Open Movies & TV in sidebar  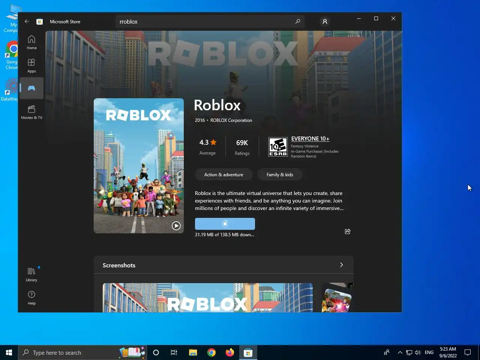click(x=31, y=112)
